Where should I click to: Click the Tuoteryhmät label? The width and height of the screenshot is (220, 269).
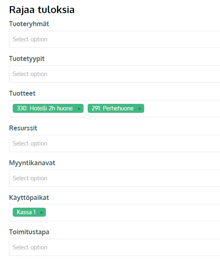click(29, 24)
